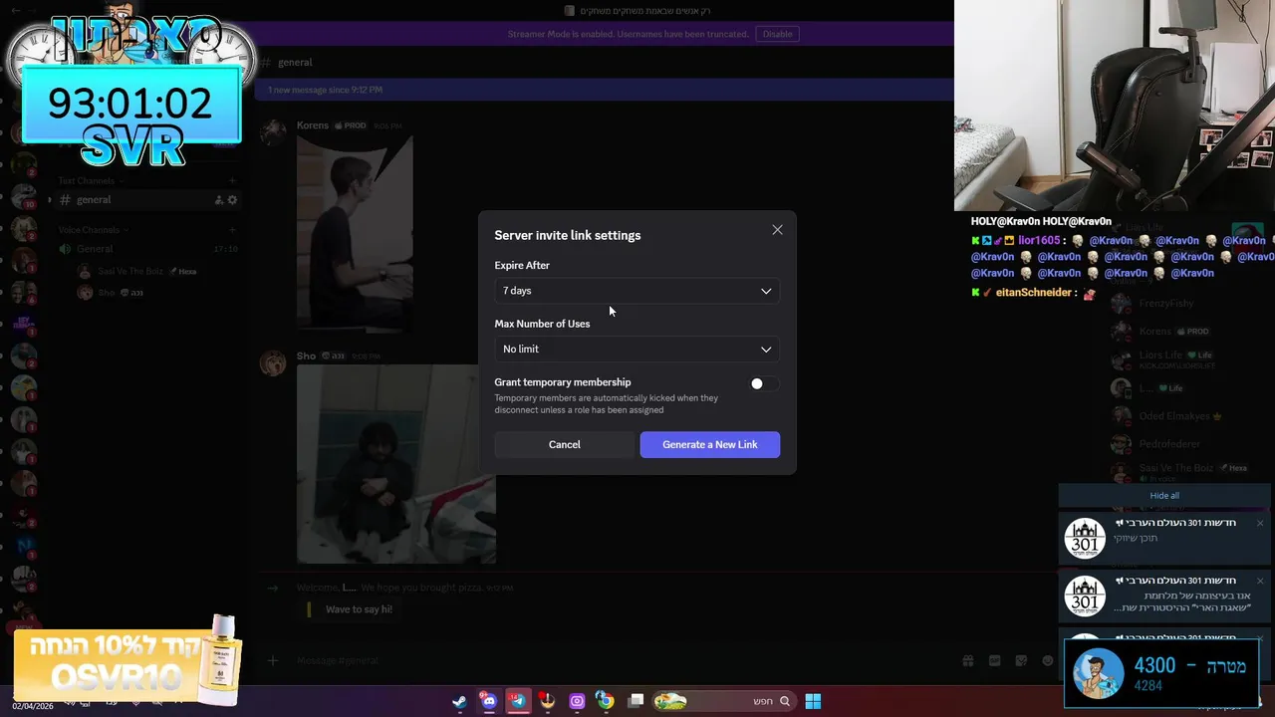Toggle Grant temporary membership switch
This screenshot has height=717, width=1275.
(764, 383)
